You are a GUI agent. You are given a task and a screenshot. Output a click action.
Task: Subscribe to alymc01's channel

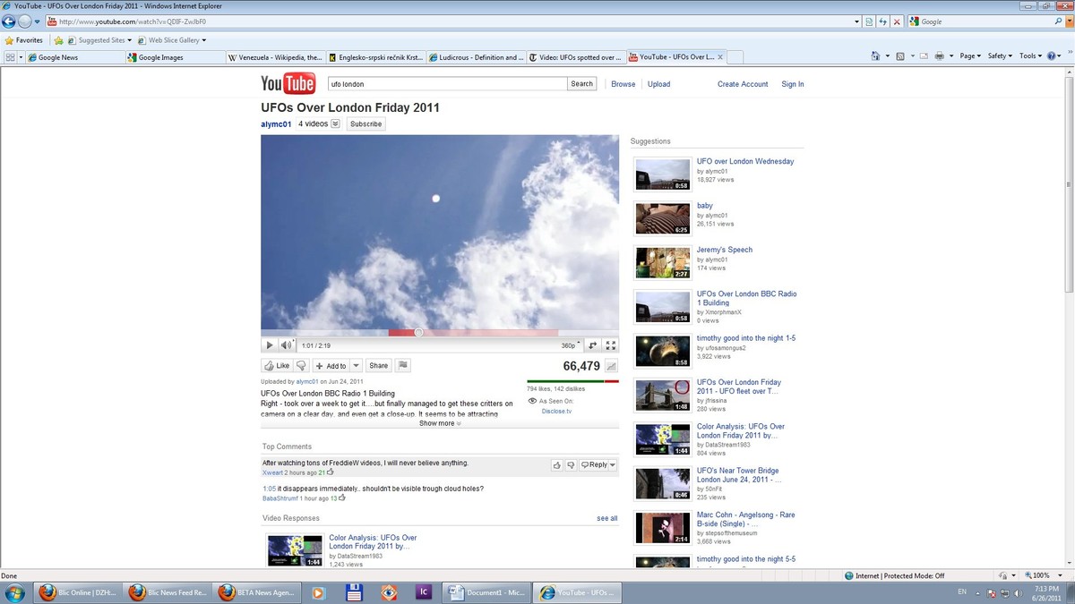(365, 123)
